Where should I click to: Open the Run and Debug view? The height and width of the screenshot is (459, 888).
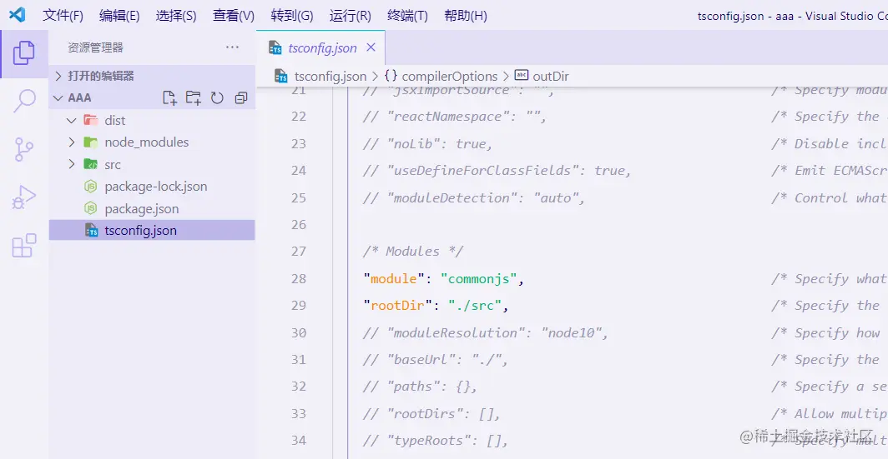click(23, 197)
